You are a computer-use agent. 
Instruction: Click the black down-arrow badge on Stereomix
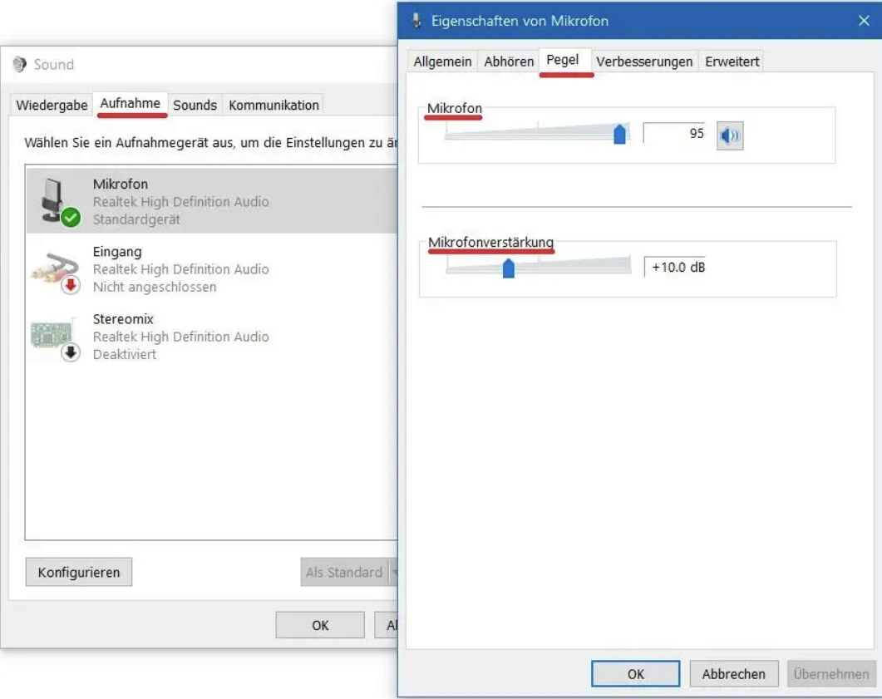tap(71, 352)
